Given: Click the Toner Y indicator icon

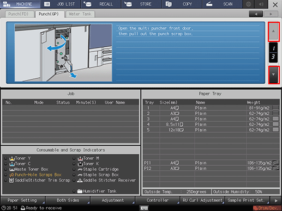Looking at the screenshot, I should [12, 158].
